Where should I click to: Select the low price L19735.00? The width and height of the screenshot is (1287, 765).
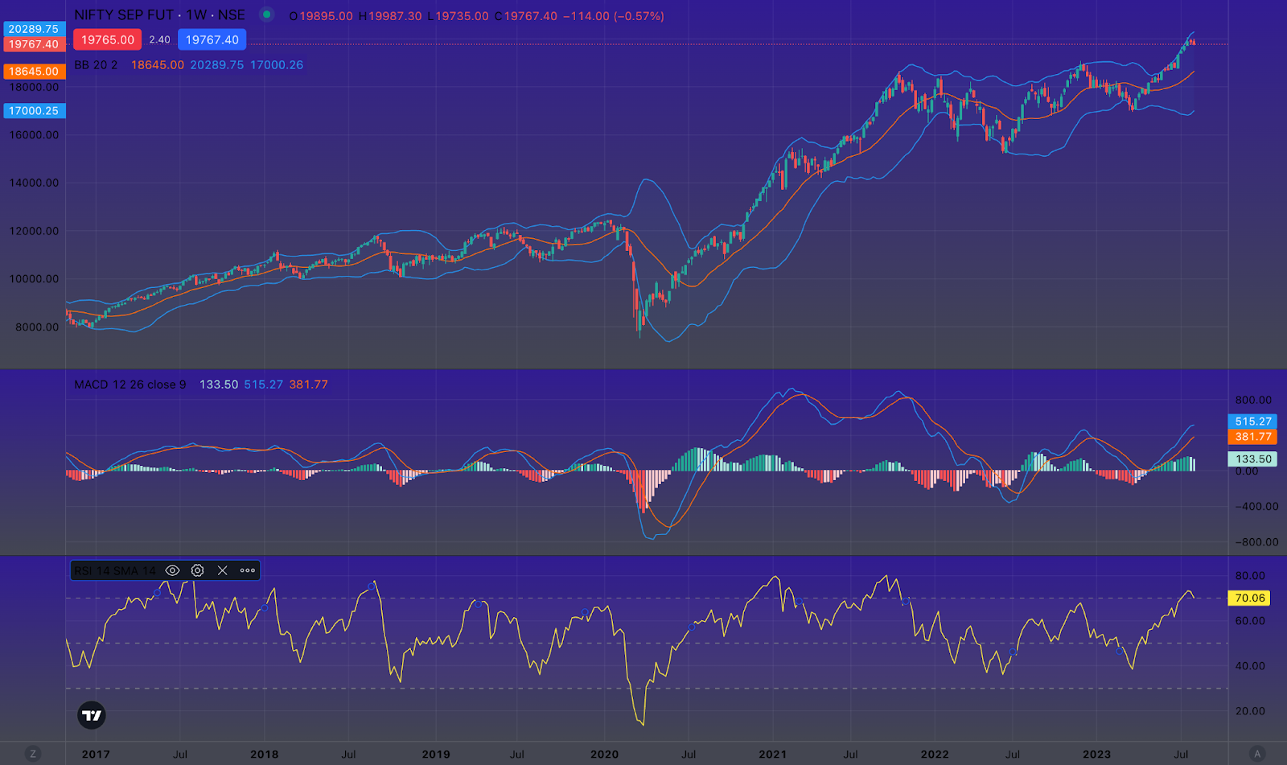click(x=458, y=16)
